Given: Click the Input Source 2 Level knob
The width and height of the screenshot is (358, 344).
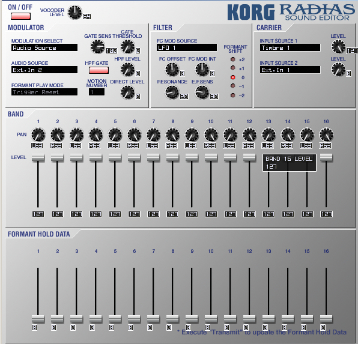Looking at the screenshot, I should coord(338,70).
